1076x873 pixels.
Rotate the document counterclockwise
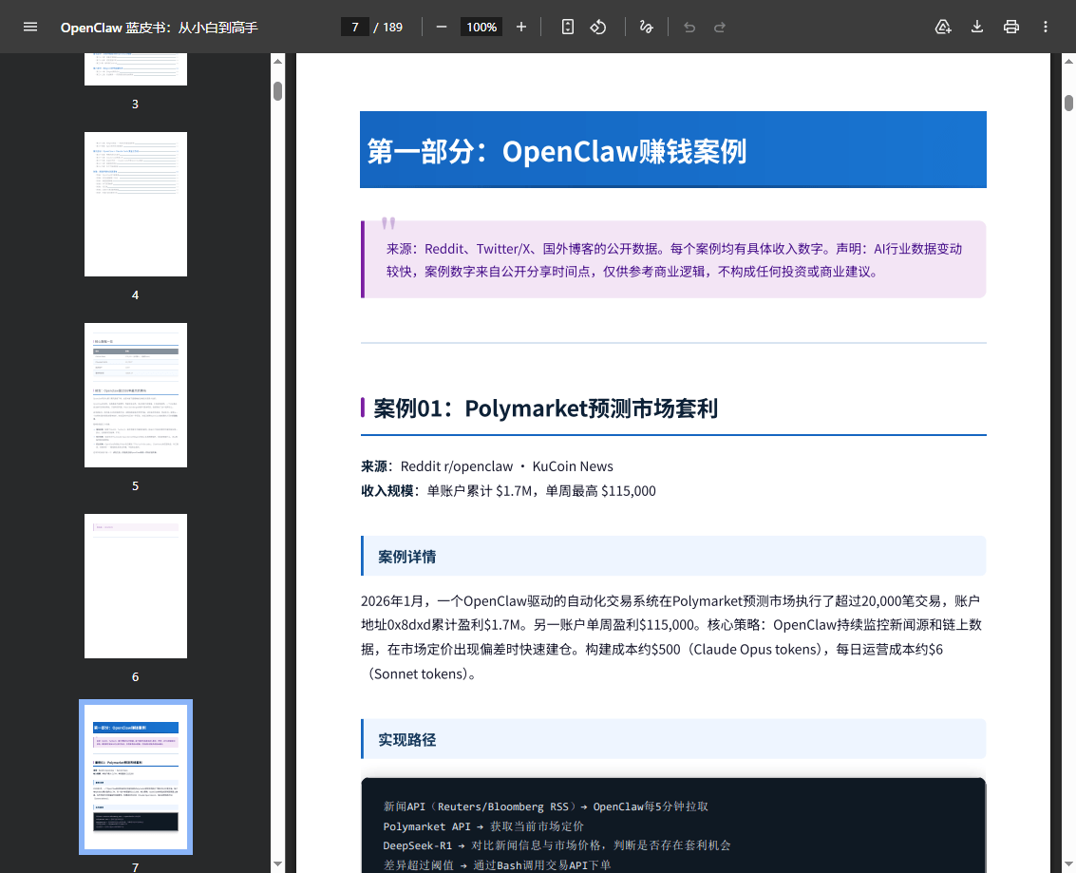(x=598, y=27)
